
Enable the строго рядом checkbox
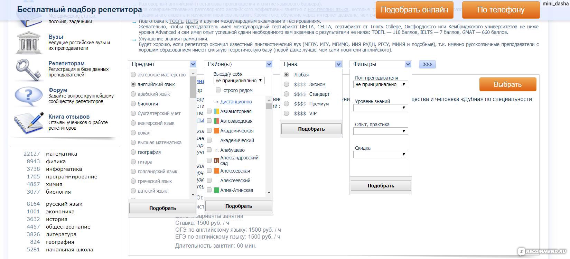pyautogui.click(x=218, y=90)
